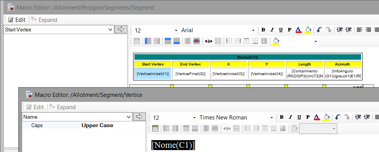
Task: Click highlight bucket in Times New Roman toolbar
Action: (326, 117)
